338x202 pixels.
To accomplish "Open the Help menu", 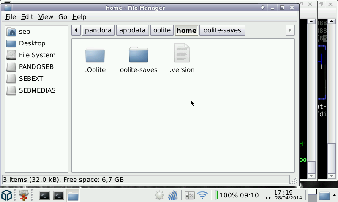I will click(79, 17).
